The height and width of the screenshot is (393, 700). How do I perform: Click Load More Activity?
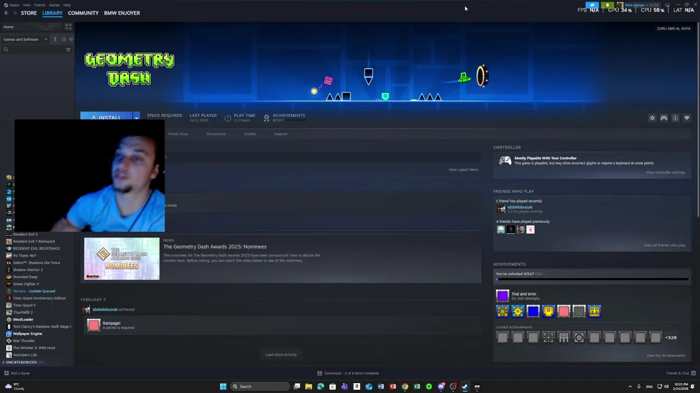point(281,355)
